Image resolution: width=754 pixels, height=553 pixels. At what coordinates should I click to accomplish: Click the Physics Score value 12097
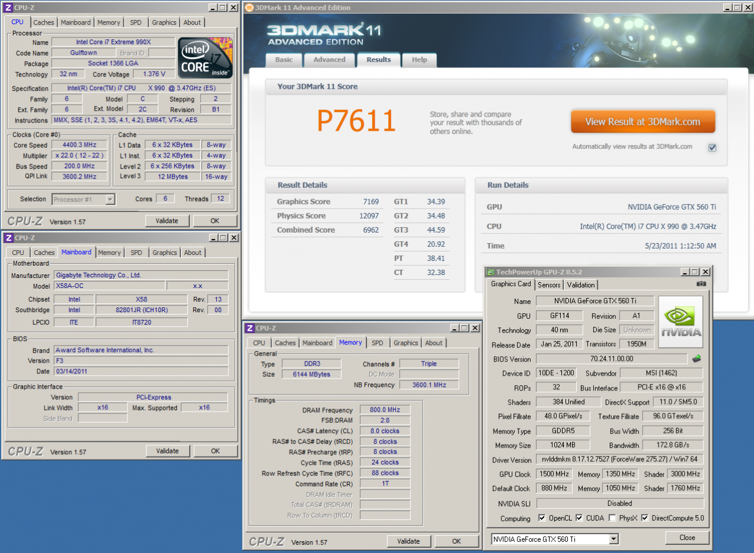369,216
